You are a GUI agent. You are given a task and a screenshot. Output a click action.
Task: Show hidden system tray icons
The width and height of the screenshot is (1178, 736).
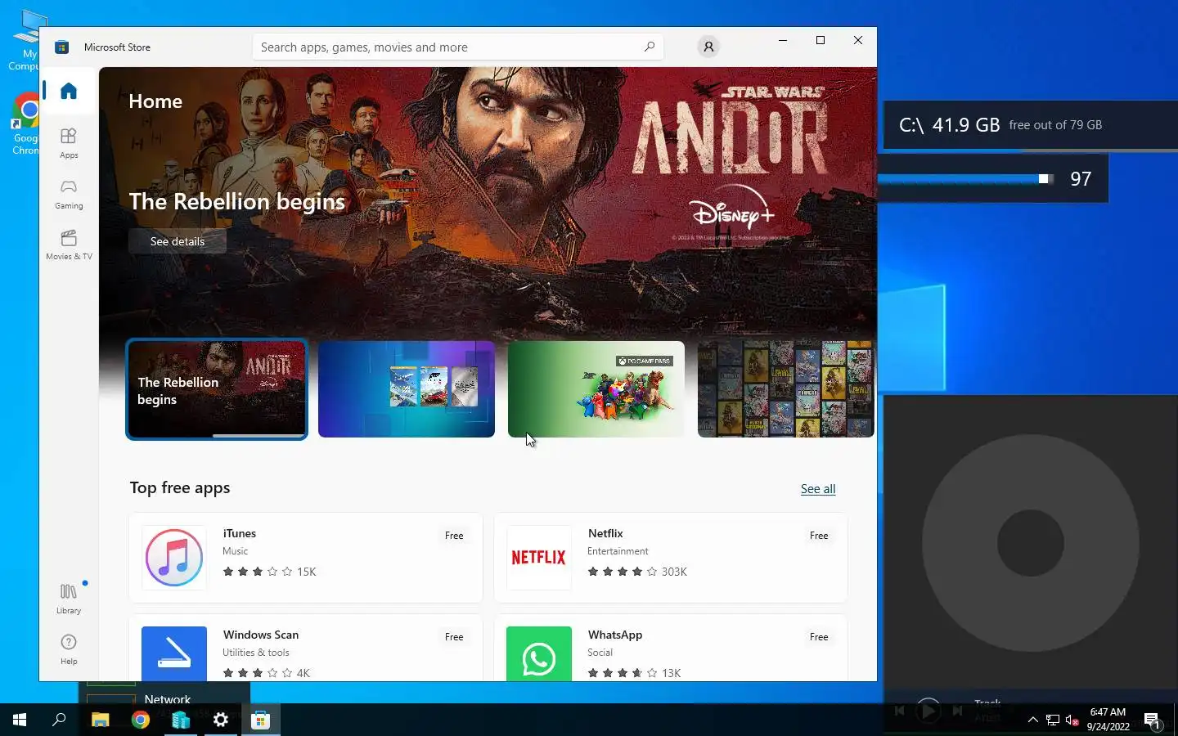(1032, 720)
